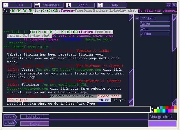Image resolution: width=180 pixels, height=130 pixels.
Task: Click the Help question mark icon
Action: tap(100, 5)
